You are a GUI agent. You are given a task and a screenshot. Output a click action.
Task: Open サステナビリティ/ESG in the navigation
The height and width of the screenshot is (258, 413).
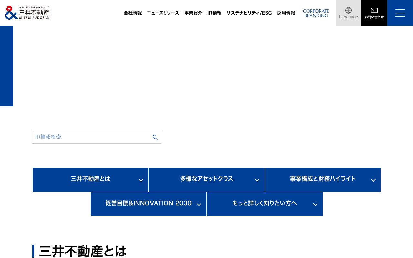(249, 13)
